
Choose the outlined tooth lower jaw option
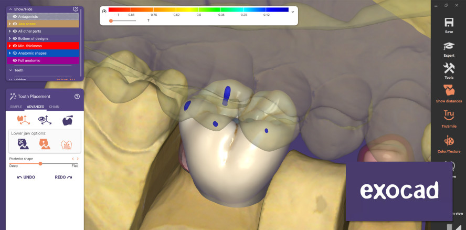pos(67,144)
